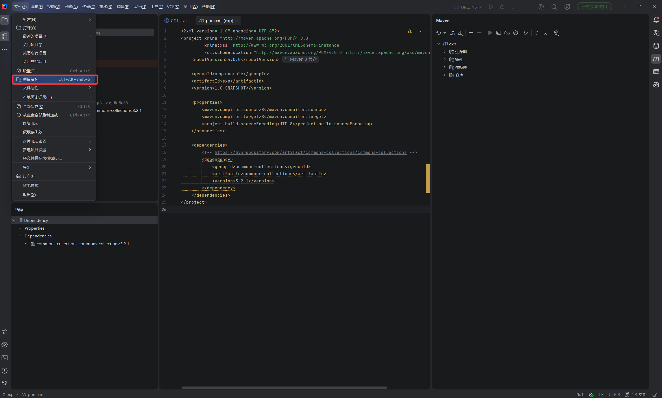Screen dimensions: 662x398
Task: Click the 开始免费试用 button
Action: (594, 6)
